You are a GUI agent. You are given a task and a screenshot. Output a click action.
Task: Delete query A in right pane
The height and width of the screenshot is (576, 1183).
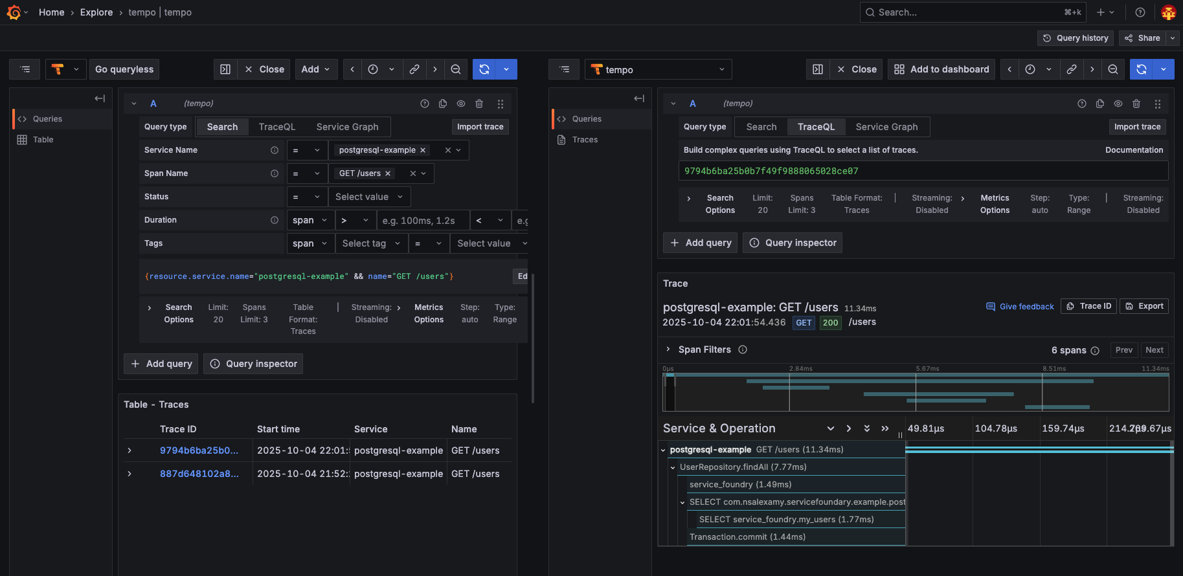[x=1136, y=104]
